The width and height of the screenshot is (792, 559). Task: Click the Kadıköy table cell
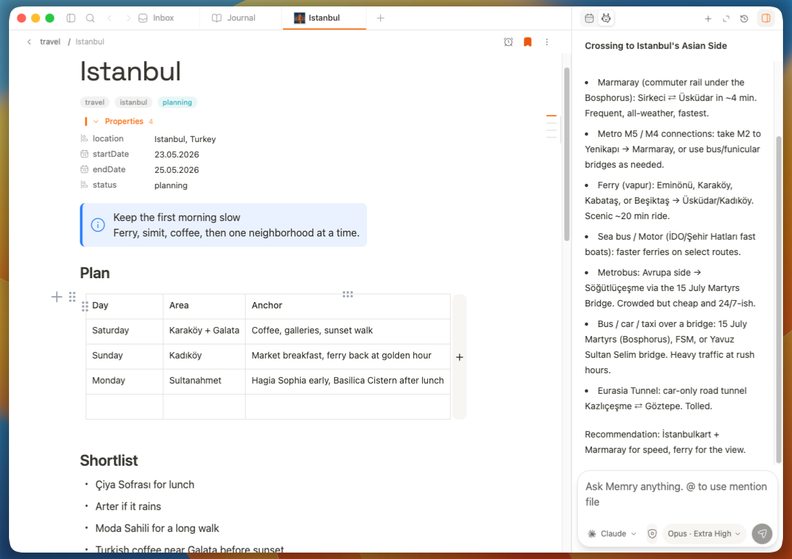tap(204, 355)
